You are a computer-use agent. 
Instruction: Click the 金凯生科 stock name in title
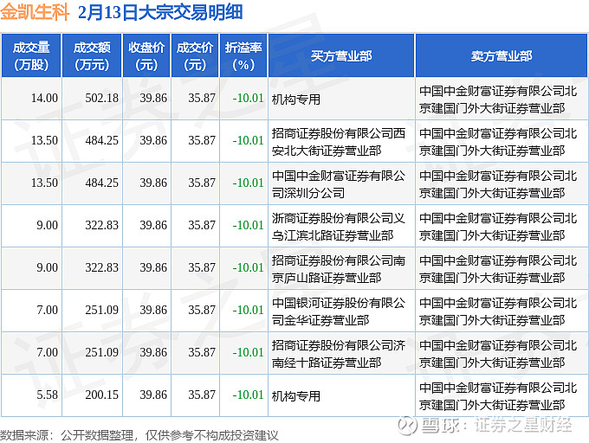(x=35, y=12)
